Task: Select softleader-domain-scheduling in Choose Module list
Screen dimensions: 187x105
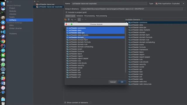Action: (96, 47)
